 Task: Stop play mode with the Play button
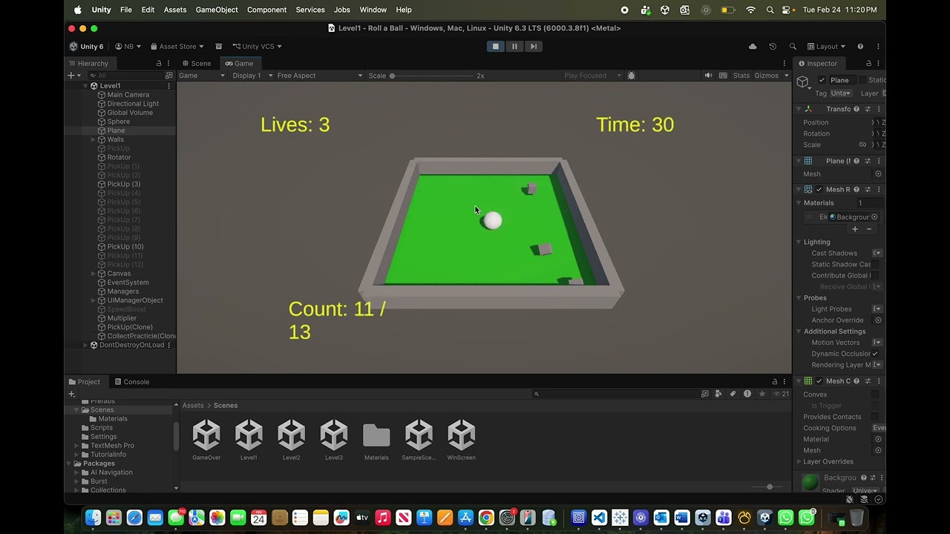(x=496, y=46)
